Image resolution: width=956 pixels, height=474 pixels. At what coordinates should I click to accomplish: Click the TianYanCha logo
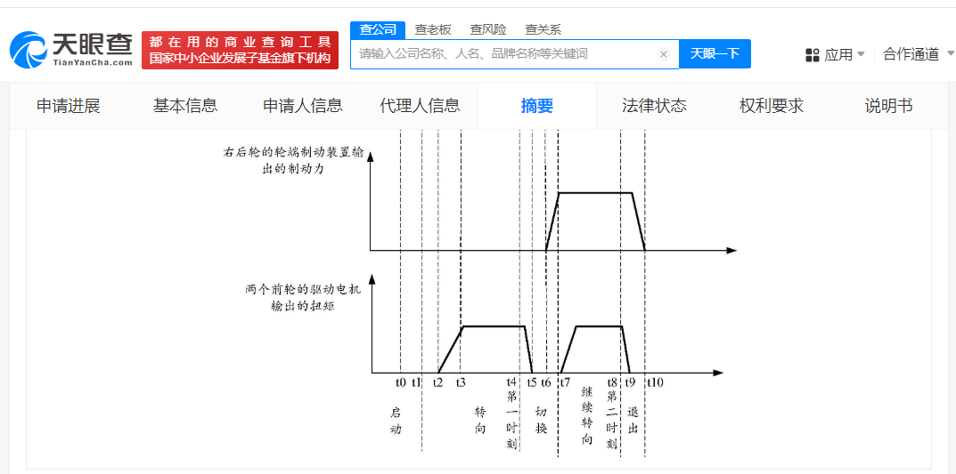click(71, 49)
